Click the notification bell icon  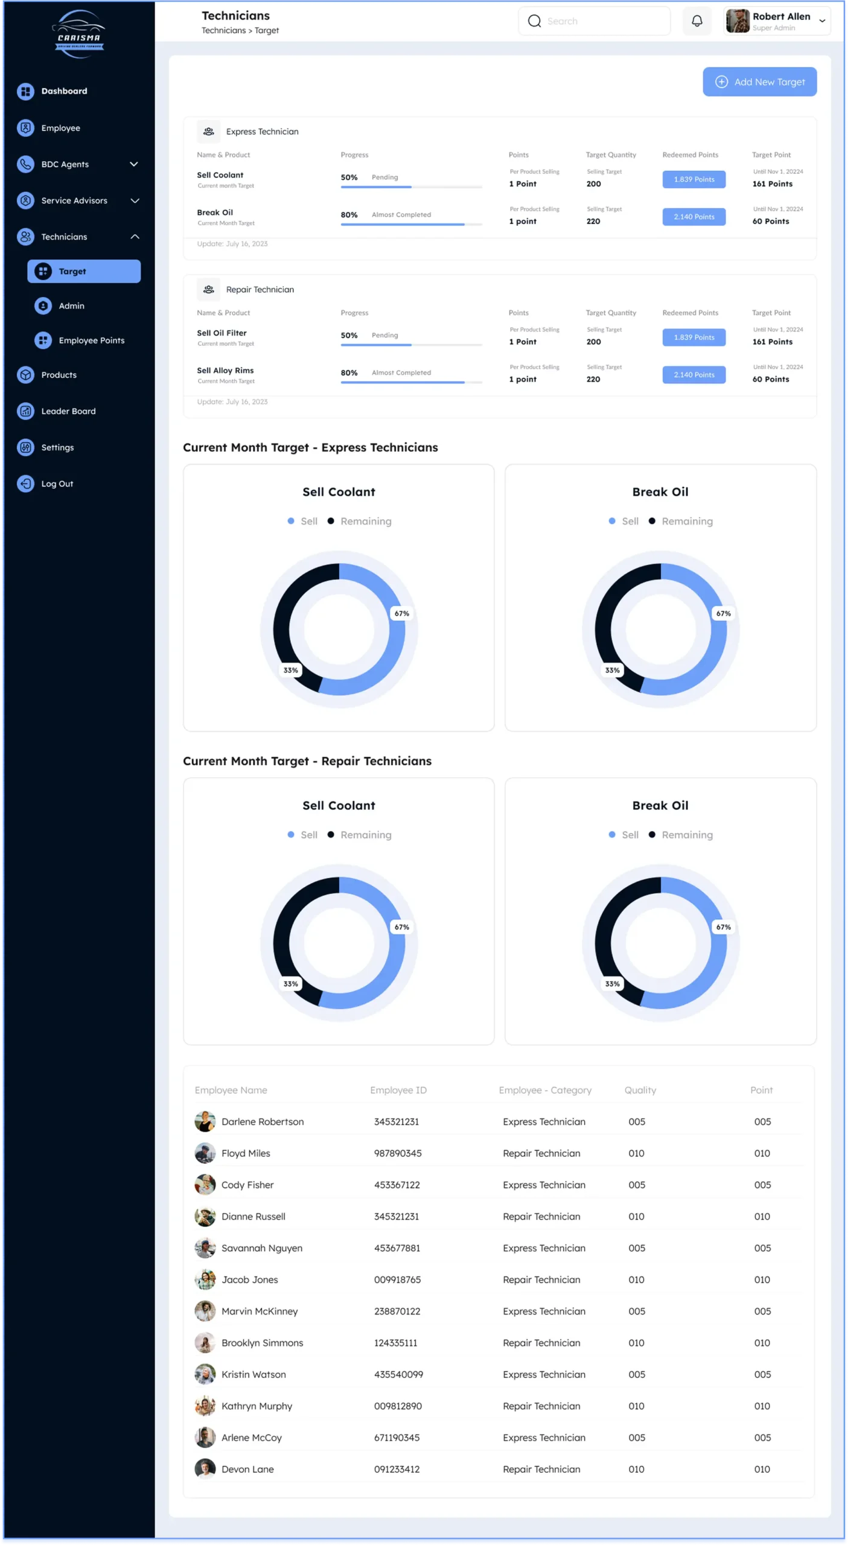click(697, 21)
